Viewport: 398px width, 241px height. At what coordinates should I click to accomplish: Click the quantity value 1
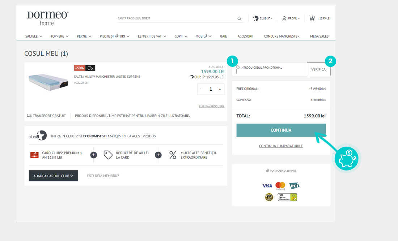[x=211, y=89]
